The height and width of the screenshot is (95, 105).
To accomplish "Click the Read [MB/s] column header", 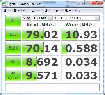I will [41, 25].
